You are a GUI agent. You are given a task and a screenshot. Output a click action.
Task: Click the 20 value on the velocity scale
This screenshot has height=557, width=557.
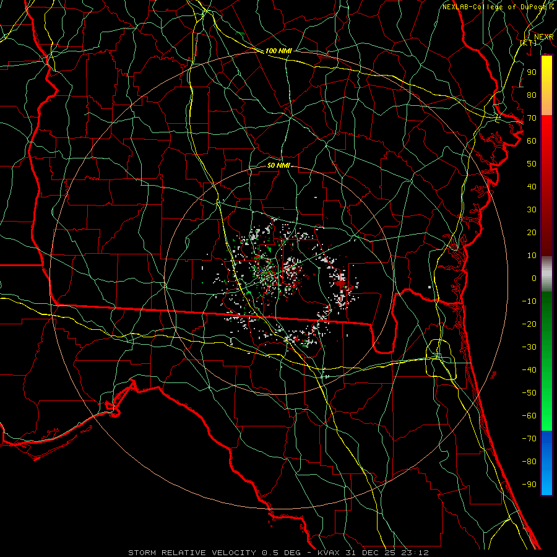(532, 233)
